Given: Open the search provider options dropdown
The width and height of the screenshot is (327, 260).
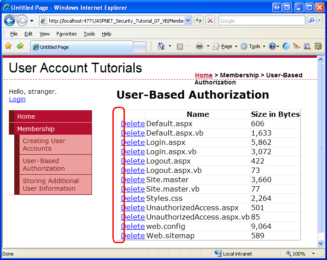Looking at the screenshot, I should [319, 20].
